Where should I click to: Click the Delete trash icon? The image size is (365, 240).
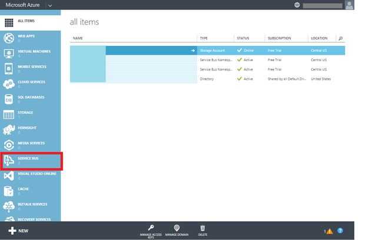click(203, 228)
